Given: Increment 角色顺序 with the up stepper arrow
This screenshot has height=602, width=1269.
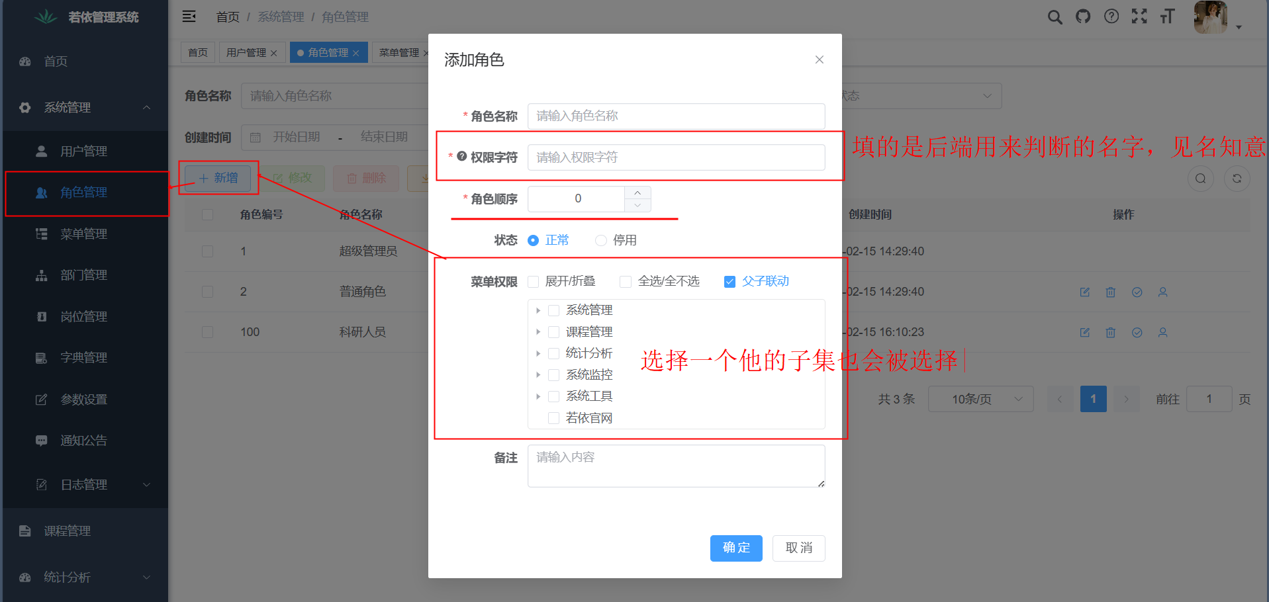Looking at the screenshot, I should pyautogui.click(x=637, y=193).
